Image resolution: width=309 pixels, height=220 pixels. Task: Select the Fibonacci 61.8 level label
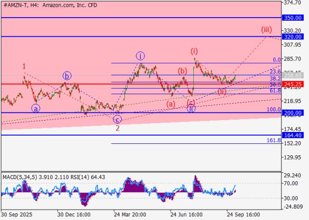pyautogui.click(x=275, y=91)
